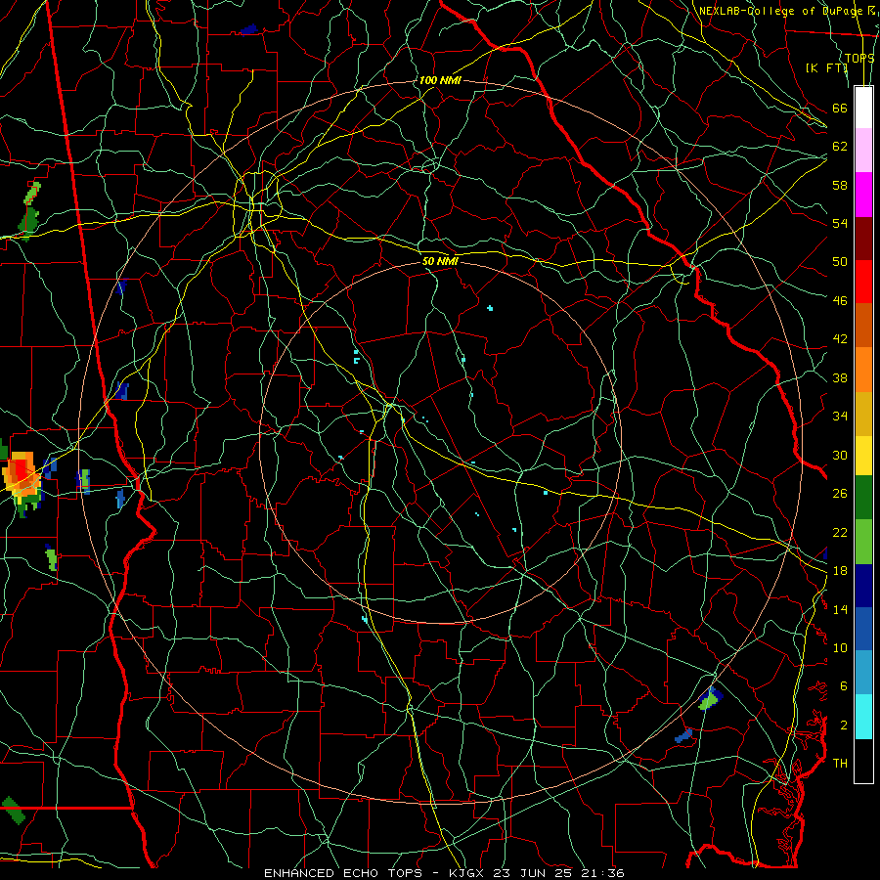
Task: Click the legend value '54'
Action: (840, 223)
